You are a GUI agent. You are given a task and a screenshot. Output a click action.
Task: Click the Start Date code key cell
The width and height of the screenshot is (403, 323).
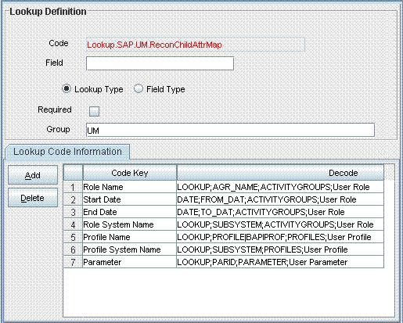130,199
